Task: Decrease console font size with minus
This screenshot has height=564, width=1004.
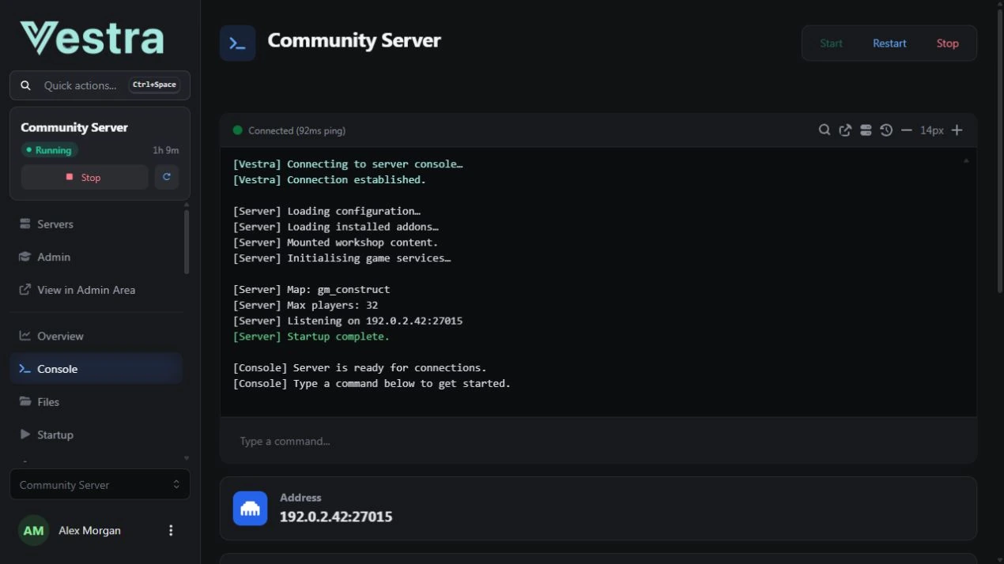Action: pyautogui.click(x=907, y=130)
